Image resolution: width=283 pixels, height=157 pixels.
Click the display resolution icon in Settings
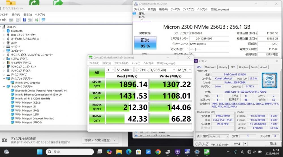click(x=5, y=140)
